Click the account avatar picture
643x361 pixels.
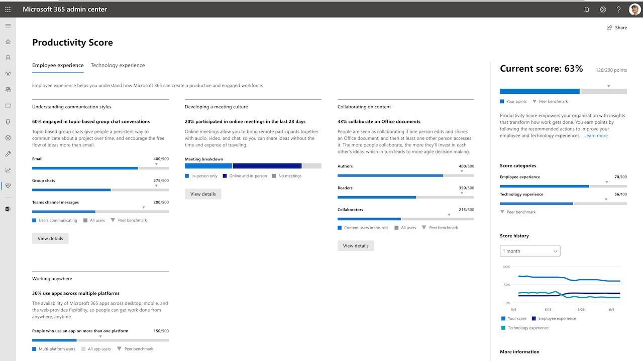[634, 9]
